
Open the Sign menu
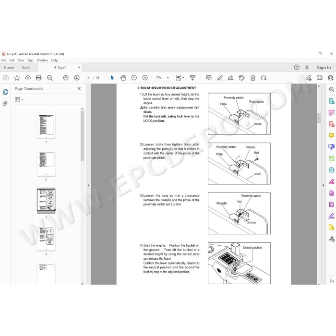pos(30,60)
